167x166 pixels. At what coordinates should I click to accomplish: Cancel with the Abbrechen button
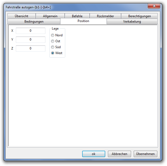coord(119,154)
